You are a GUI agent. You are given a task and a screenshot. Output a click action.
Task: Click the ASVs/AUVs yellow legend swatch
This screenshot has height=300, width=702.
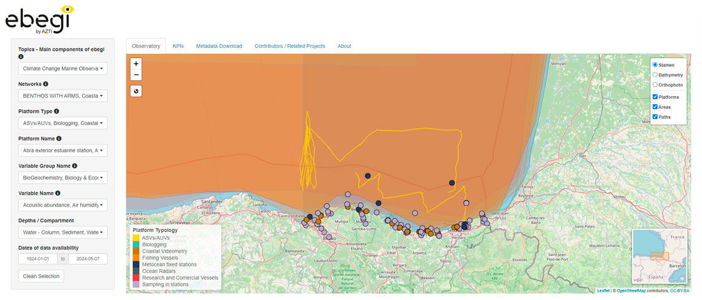[136, 237]
